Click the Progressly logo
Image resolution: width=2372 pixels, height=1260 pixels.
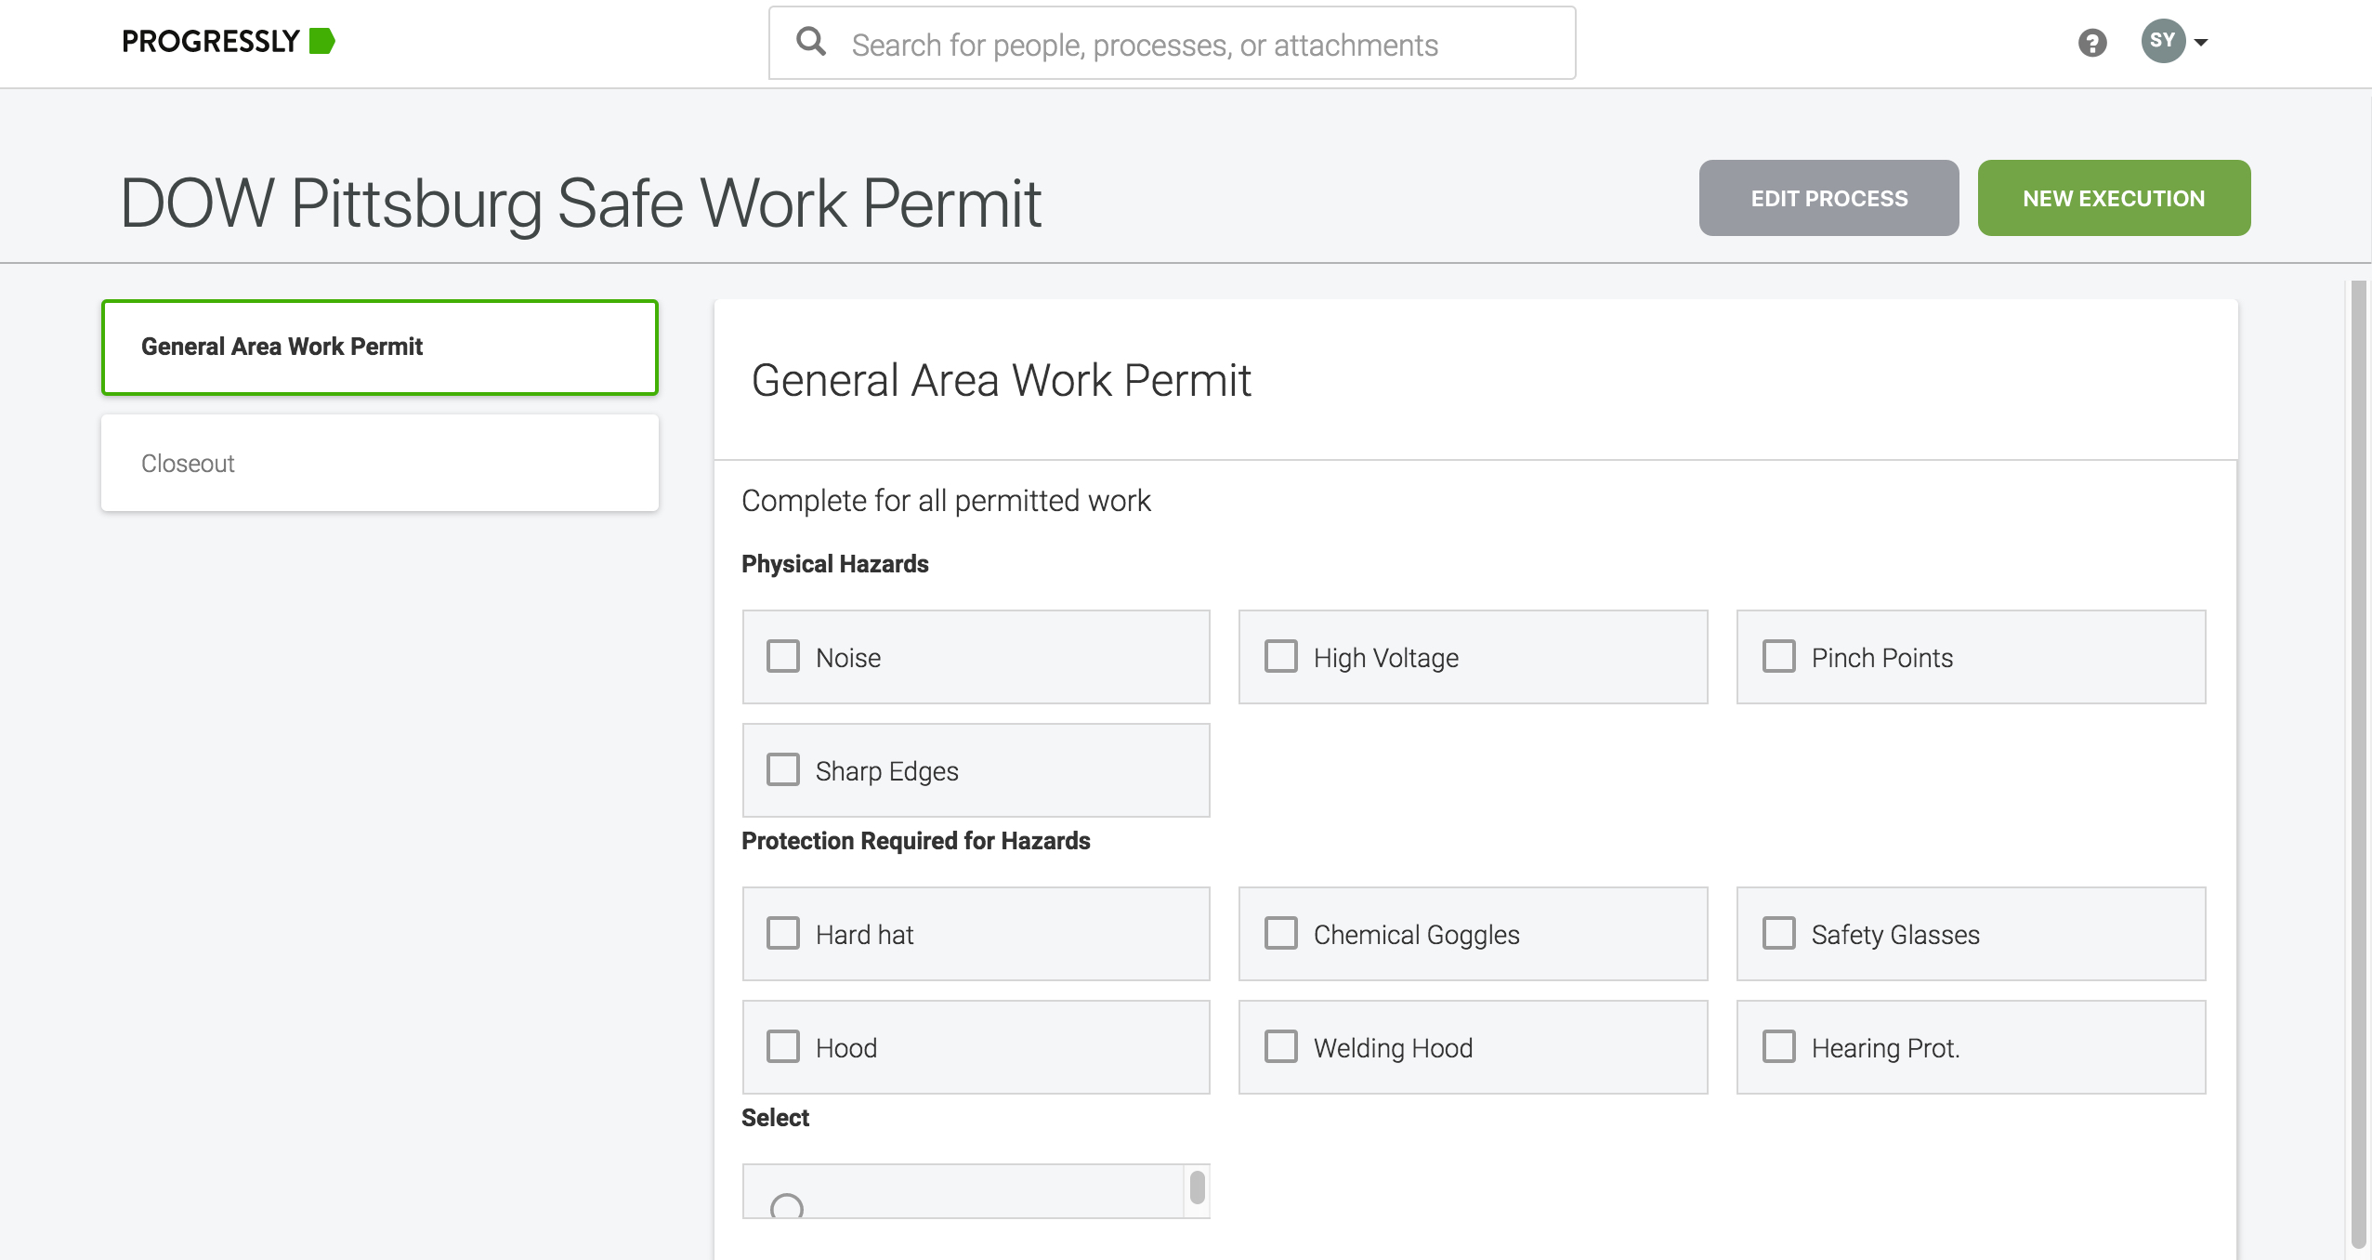[x=228, y=41]
